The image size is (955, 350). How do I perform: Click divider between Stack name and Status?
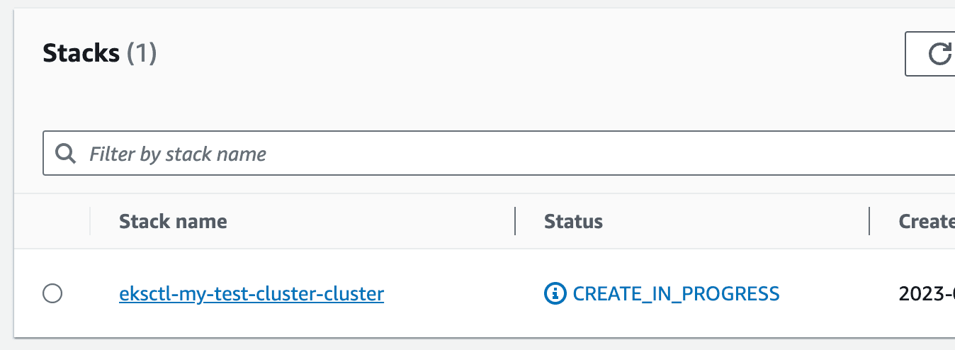[515, 221]
